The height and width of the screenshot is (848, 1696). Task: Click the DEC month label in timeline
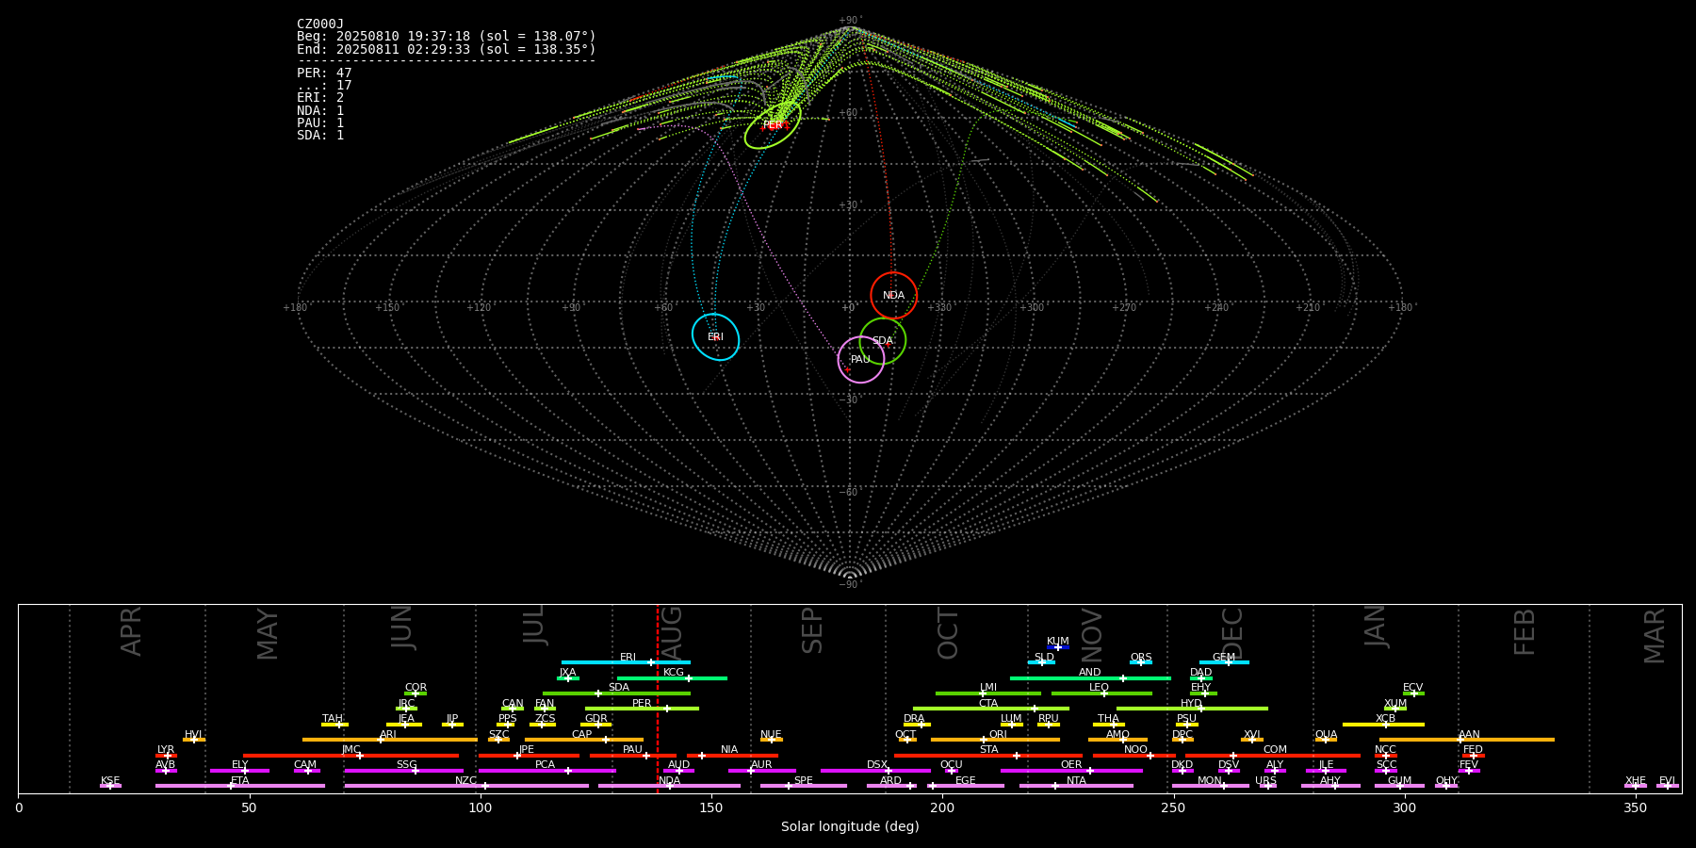coord(1232,633)
